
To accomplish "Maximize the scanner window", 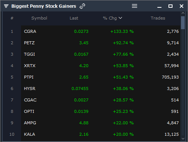I will tap(170, 6).
